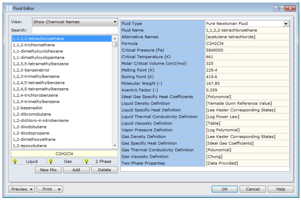Confirm with the OK button

[x=224, y=189]
